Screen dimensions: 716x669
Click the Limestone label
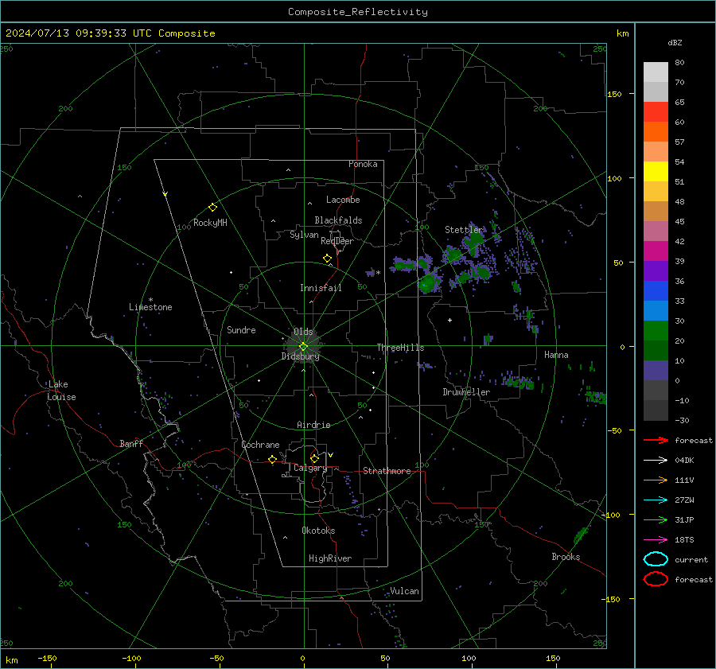point(150,307)
